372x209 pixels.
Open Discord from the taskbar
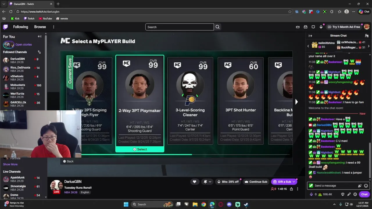click(229, 204)
